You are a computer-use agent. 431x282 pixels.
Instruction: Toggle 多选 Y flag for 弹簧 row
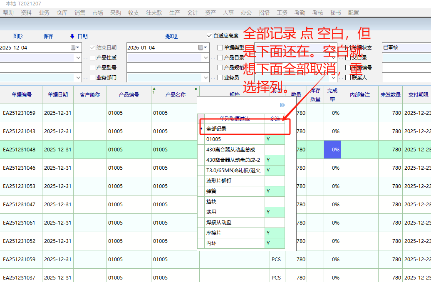[275, 191]
